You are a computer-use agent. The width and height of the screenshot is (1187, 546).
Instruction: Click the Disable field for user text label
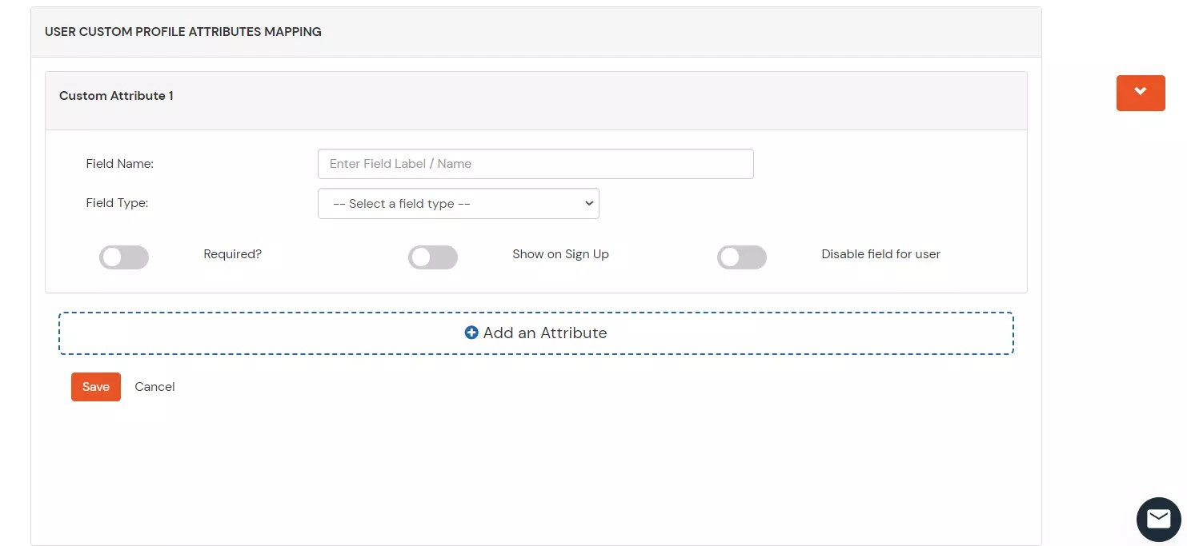pos(880,253)
